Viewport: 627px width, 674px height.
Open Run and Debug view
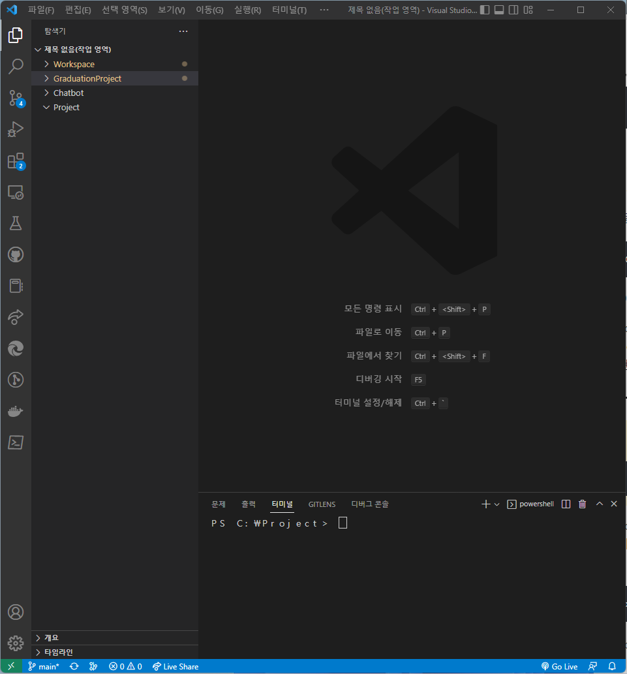click(16, 129)
